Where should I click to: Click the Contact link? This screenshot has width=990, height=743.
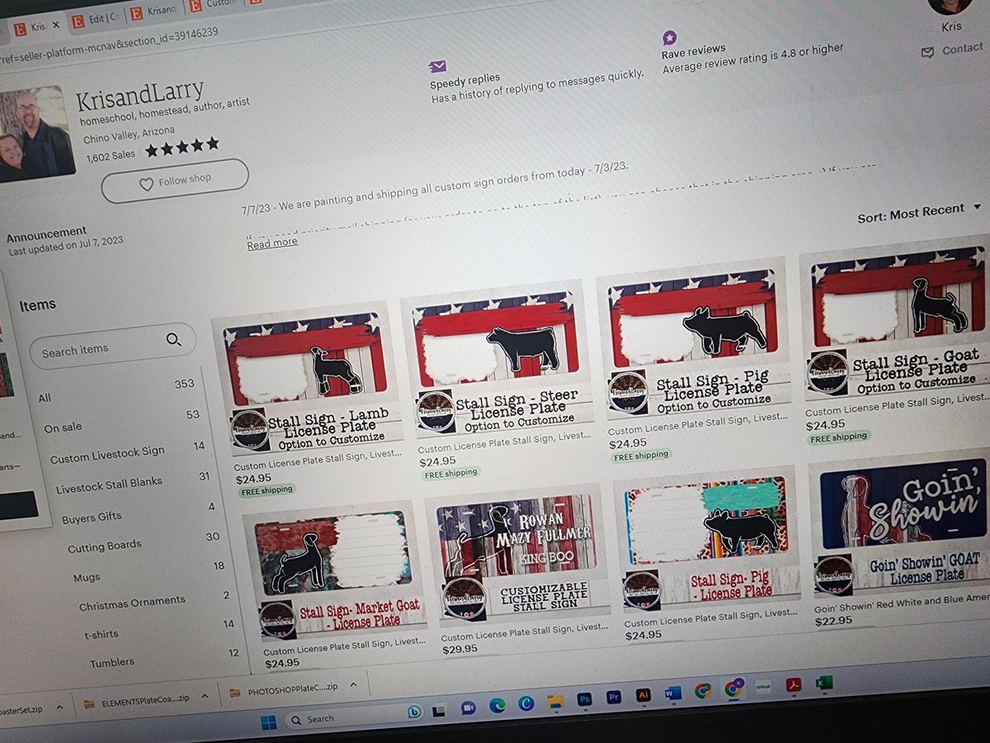point(962,50)
